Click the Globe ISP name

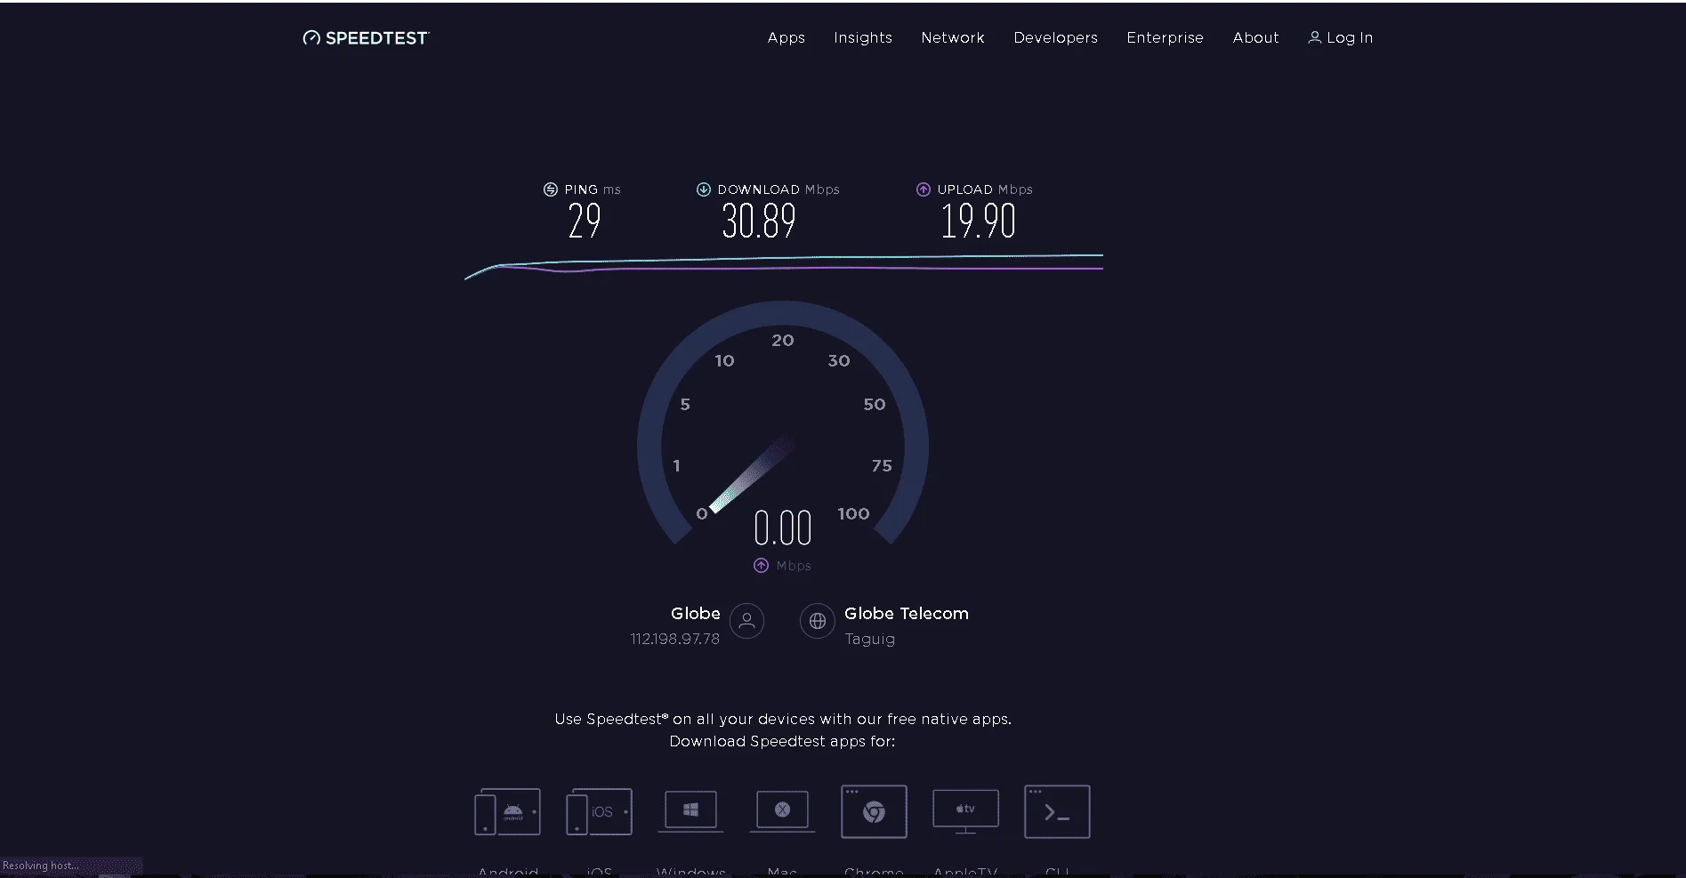[696, 613]
